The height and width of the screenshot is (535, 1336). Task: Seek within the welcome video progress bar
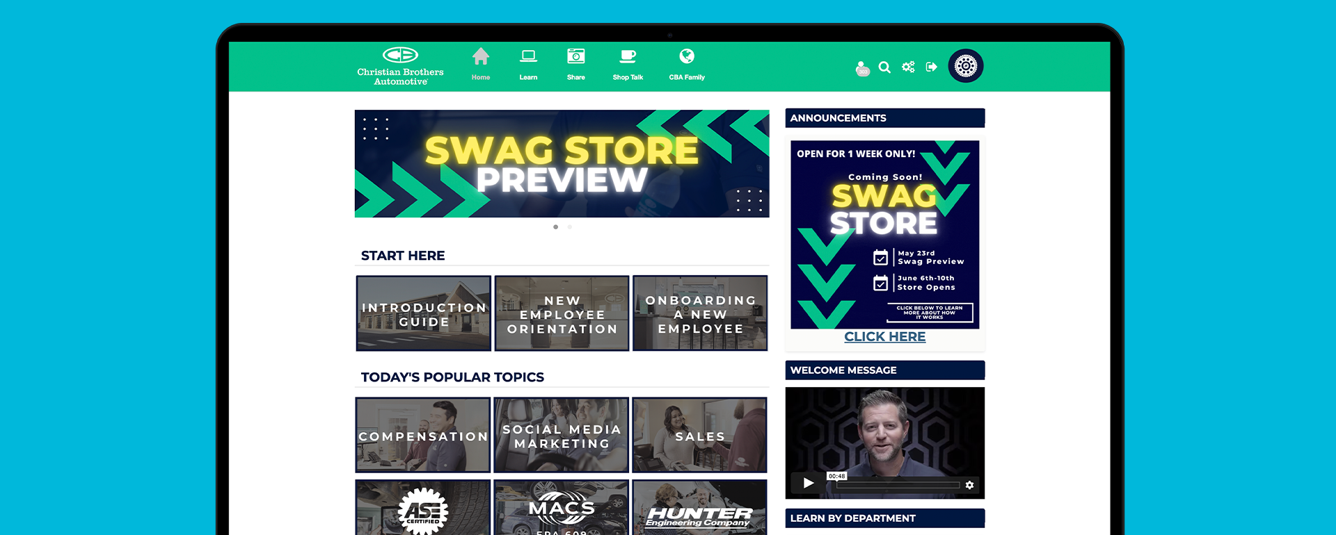click(x=898, y=485)
